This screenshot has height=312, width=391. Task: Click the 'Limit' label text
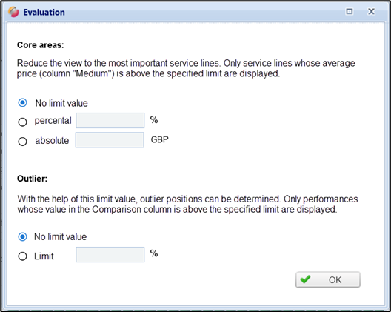tap(44, 256)
